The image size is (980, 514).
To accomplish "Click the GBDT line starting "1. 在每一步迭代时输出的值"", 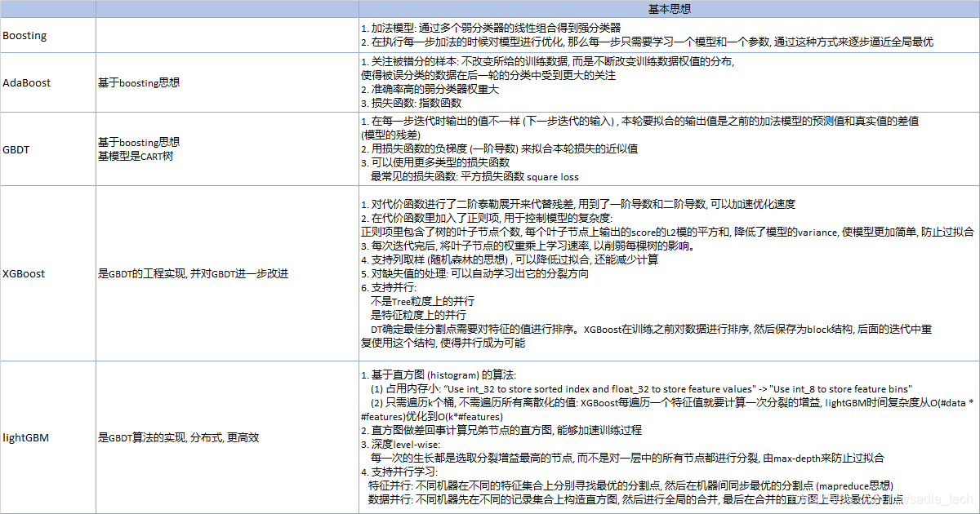I will click(640, 121).
